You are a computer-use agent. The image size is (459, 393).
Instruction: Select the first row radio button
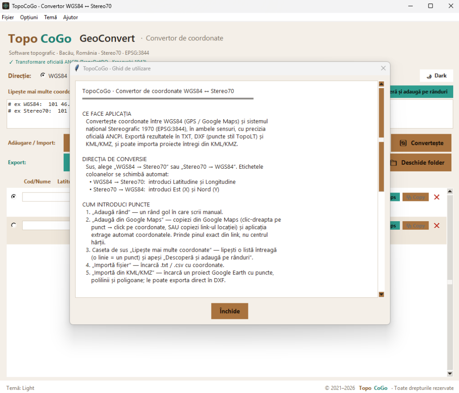[13, 196]
